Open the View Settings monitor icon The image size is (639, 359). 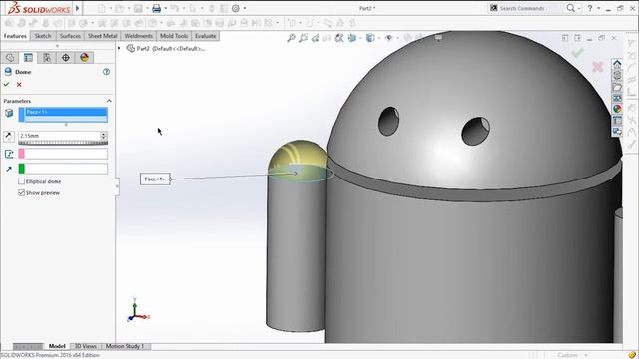point(438,38)
